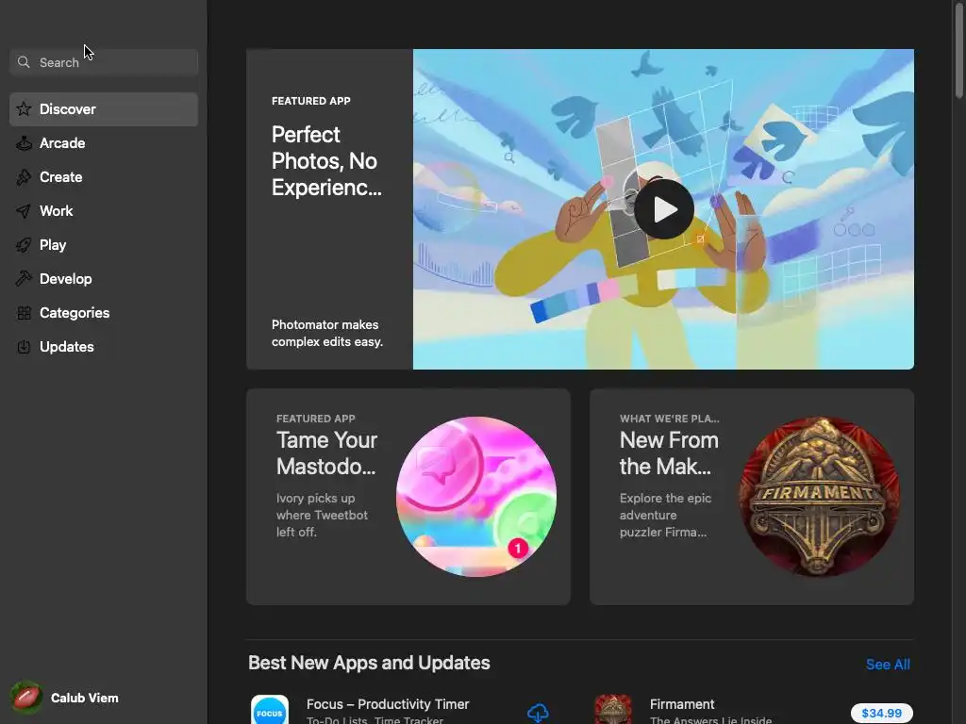The width and height of the screenshot is (966, 724).
Task: Download Focus app via cloud icon
Action: tap(538, 713)
